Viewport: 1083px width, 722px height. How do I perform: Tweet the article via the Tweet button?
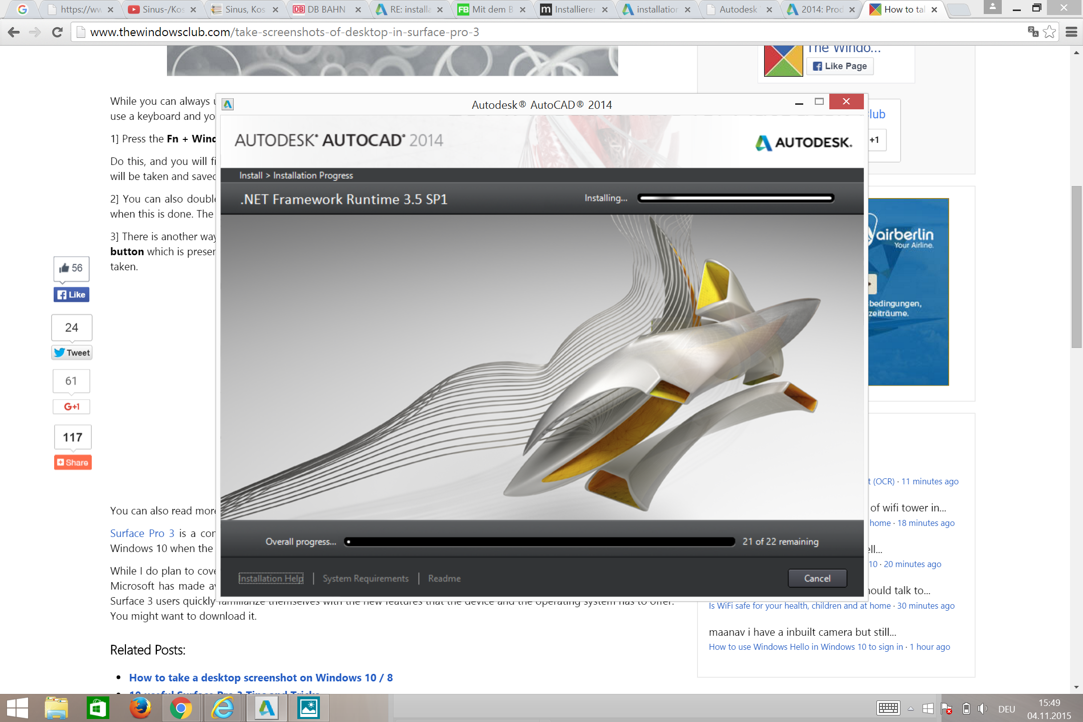tap(71, 352)
